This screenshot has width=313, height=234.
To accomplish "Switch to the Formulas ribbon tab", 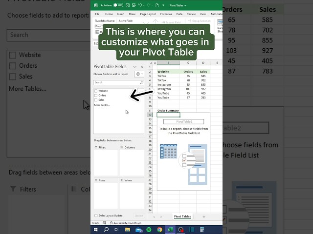I will pos(166,14).
